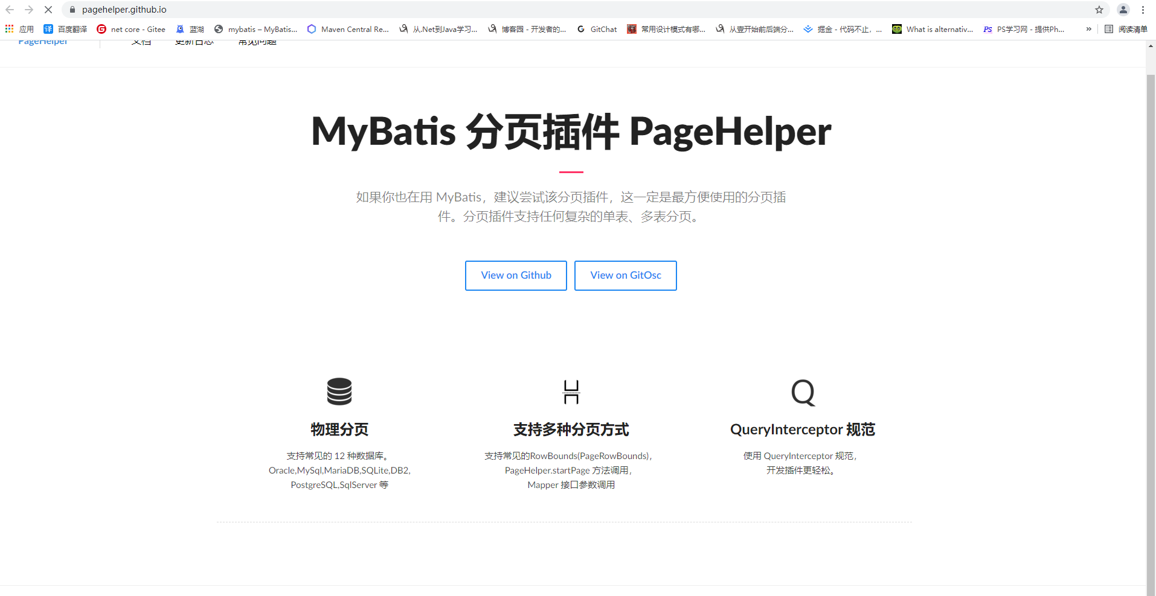Open the 掘金 bookmark
This screenshot has height=596, width=1156.
tap(843, 29)
